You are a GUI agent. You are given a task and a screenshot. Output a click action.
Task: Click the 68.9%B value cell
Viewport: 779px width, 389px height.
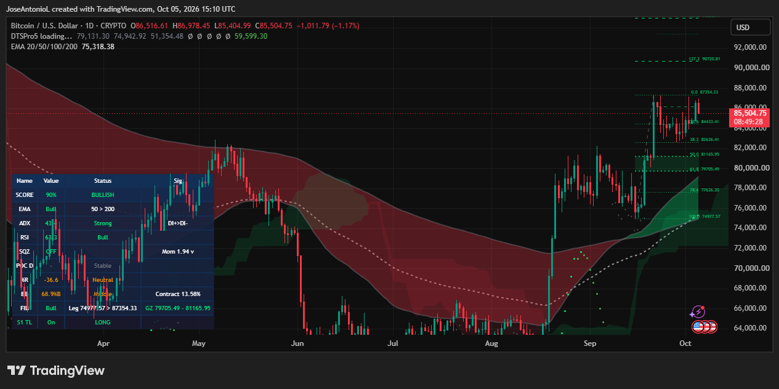coord(51,294)
